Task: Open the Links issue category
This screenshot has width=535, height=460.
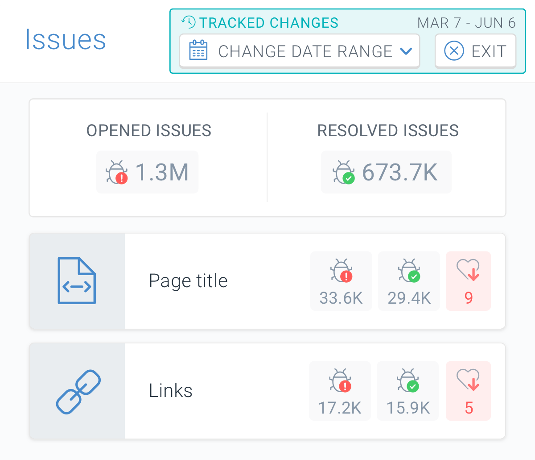Action: click(x=267, y=391)
